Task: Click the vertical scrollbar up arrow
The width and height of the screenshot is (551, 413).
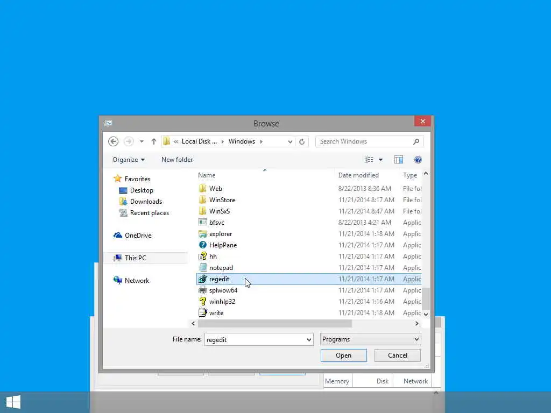Action: (x=426, y=174)
